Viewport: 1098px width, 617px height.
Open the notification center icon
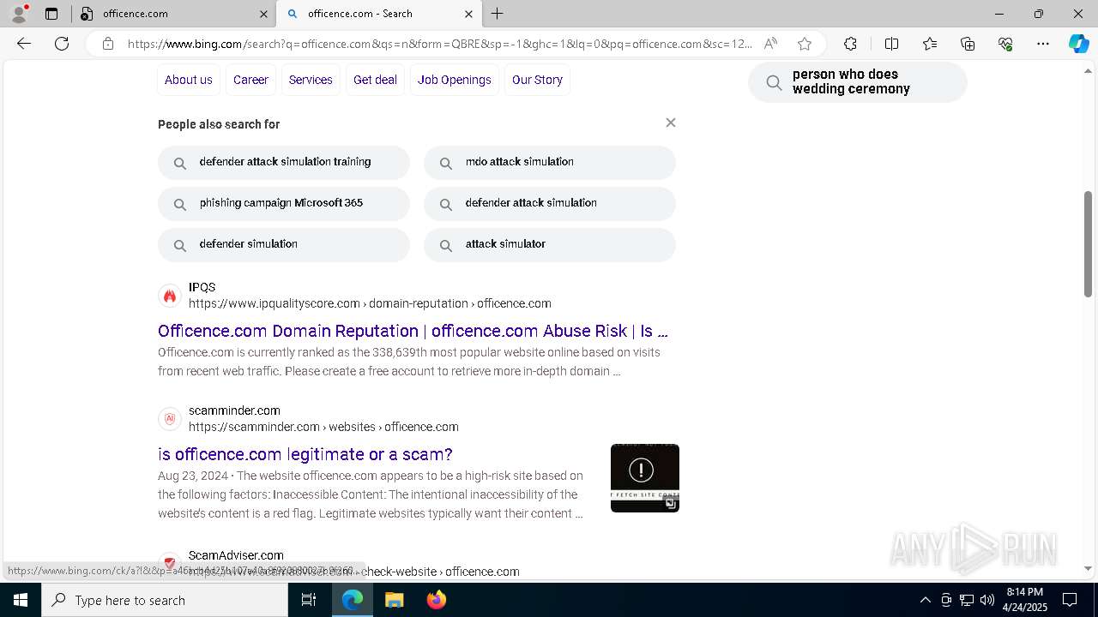[1070, 600]
